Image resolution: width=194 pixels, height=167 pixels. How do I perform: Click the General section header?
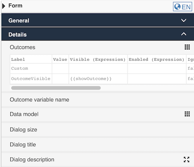(x=97, y=20)
